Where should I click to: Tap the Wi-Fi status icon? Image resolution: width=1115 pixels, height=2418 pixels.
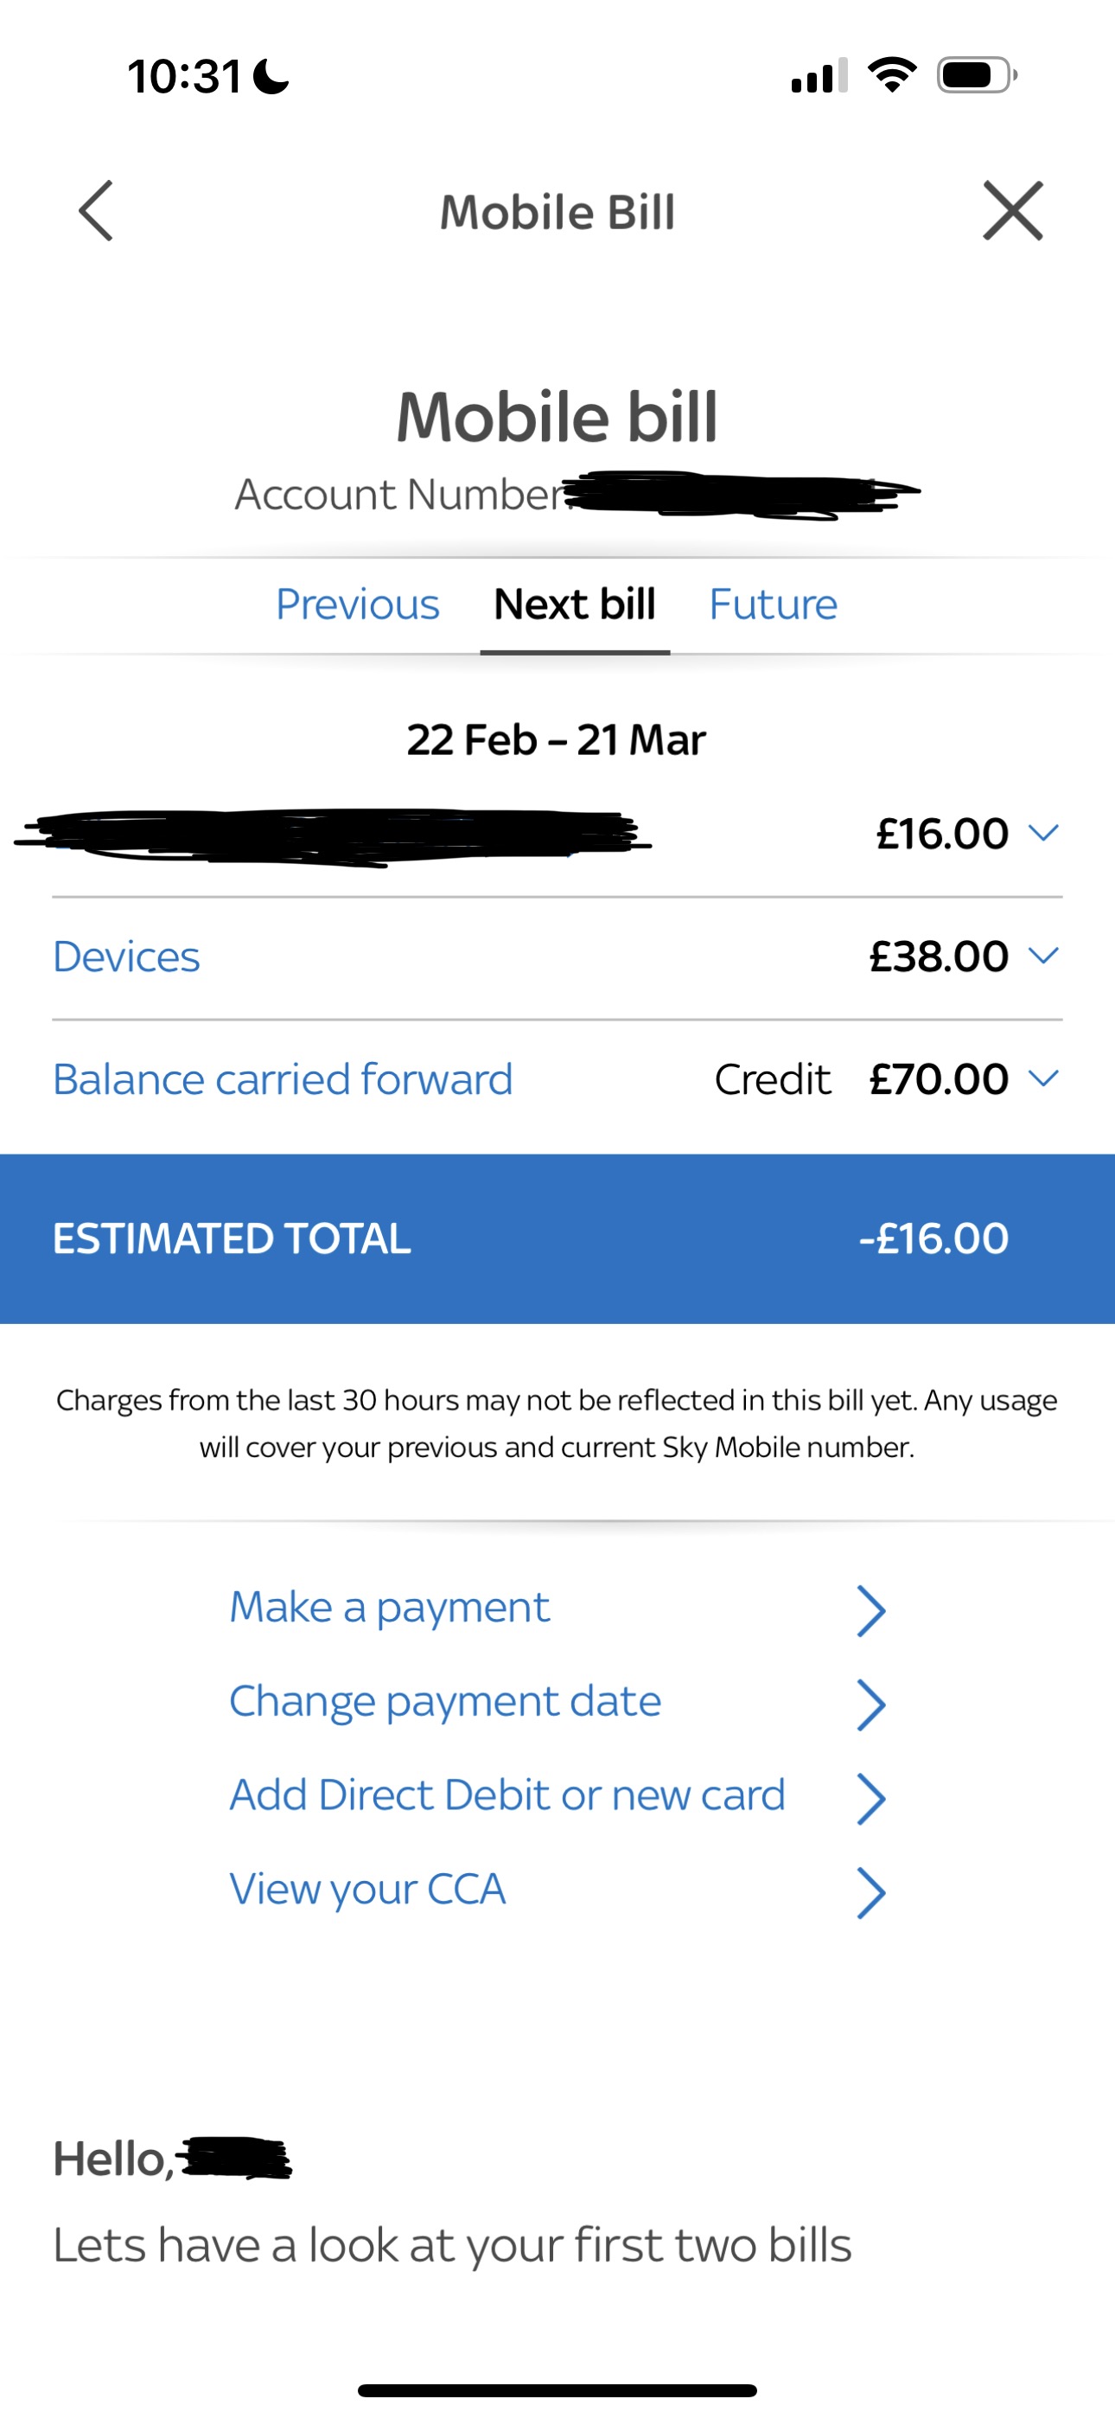892,75
